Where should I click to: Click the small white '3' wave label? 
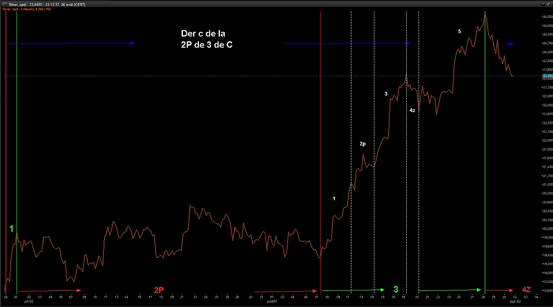[386, 94]
